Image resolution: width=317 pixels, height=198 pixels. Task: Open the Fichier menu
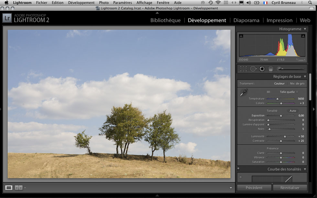click(42, 3)
